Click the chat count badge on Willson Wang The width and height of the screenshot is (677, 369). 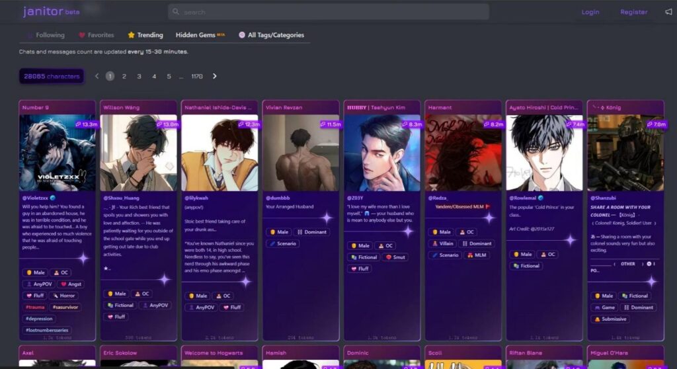pos(168,124)
